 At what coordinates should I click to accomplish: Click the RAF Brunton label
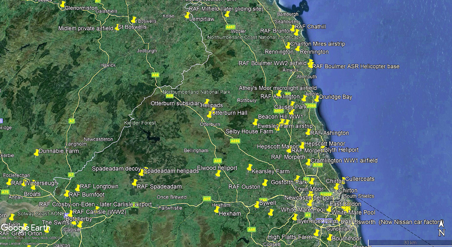[275, 31]
